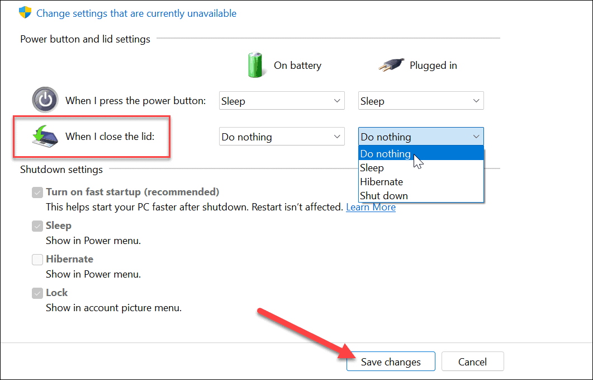Open power button Plugged in dropdown
Image resolution: width=593 pixels, height=380 pixels.
[x=421, y=101]
